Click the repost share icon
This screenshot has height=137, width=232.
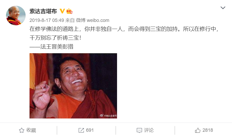tap(81, 130)
